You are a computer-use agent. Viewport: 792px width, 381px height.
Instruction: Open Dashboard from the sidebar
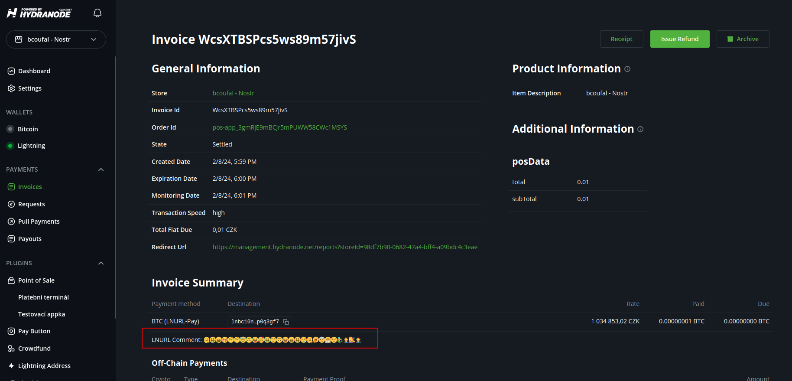(34, 71)
